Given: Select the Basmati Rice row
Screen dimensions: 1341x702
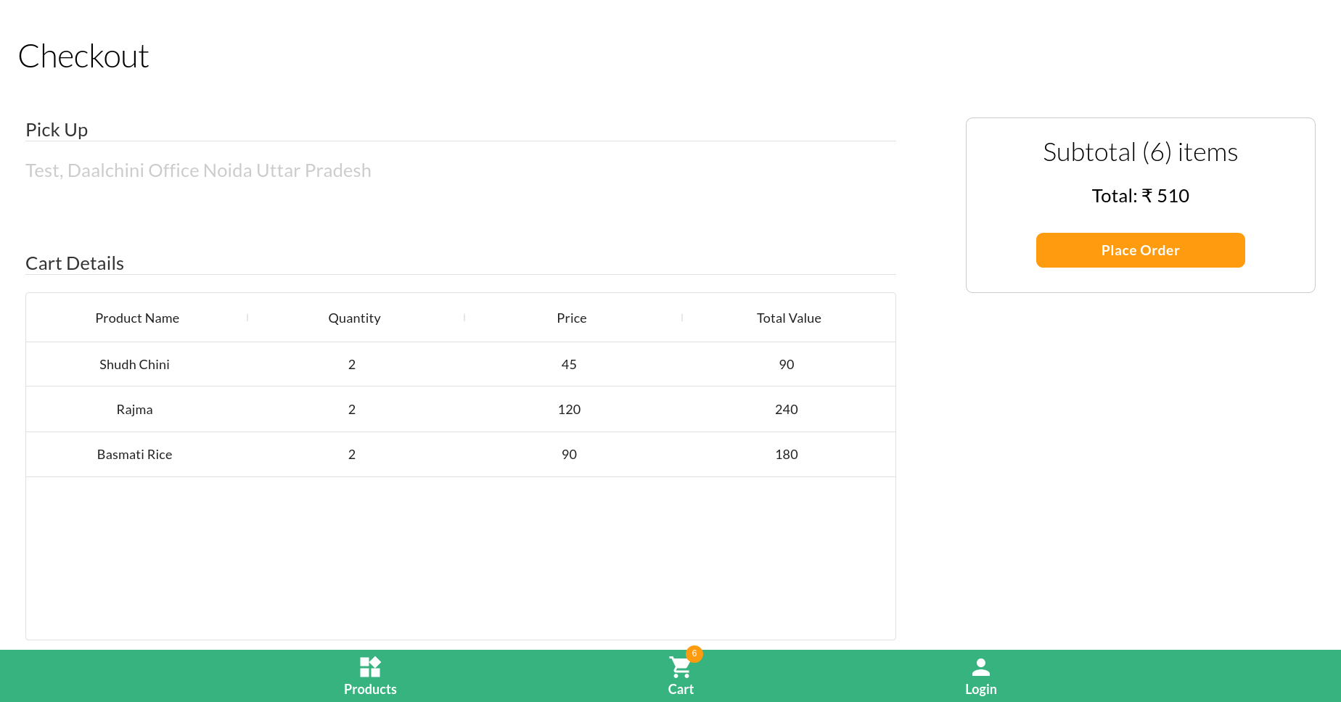Looking at the screenshot, I should coord(460,454).
